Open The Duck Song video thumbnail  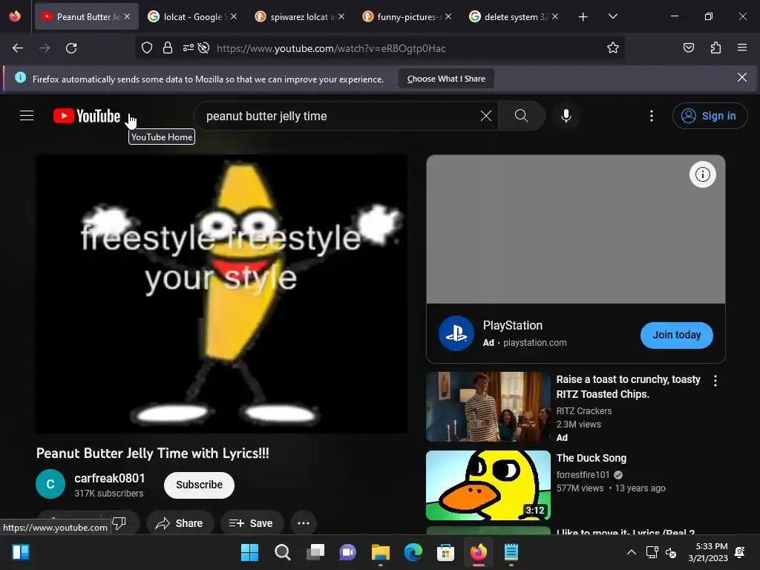pyautogui.click(x=488, y=485)
